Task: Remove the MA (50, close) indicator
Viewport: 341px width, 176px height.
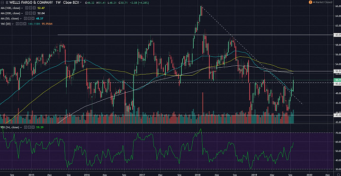Action: [33, 18]
